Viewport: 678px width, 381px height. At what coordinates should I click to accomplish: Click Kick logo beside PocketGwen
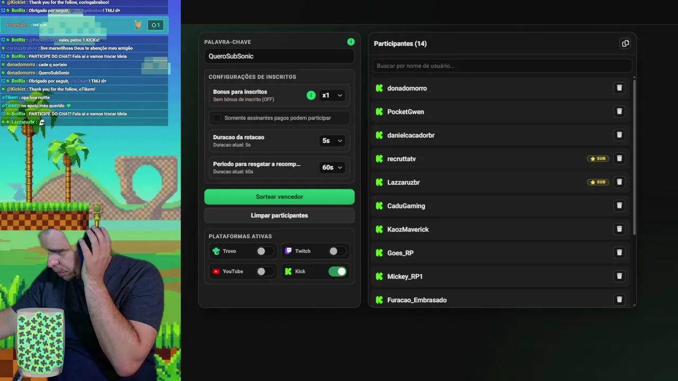coord(379,112)
